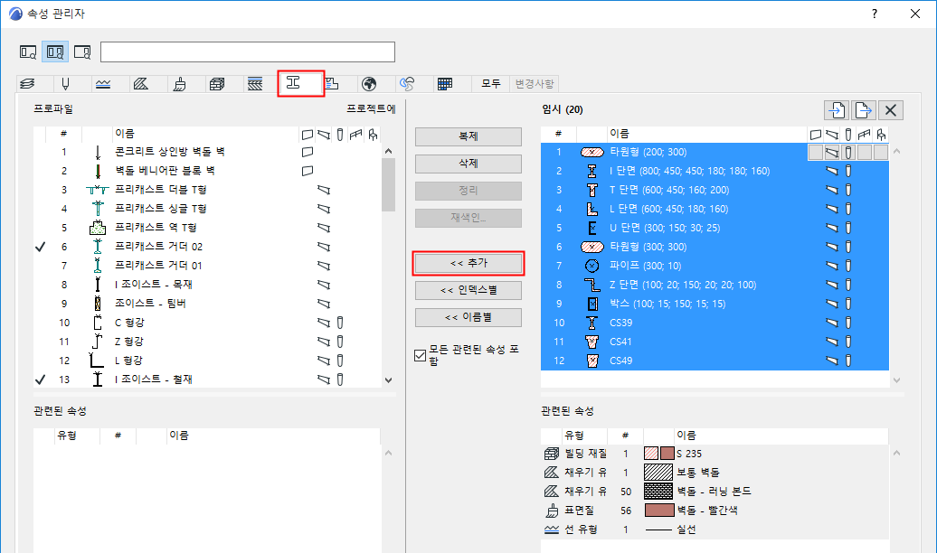
Task: Sort left list by beam icon column
Action: tap(324, 135)
